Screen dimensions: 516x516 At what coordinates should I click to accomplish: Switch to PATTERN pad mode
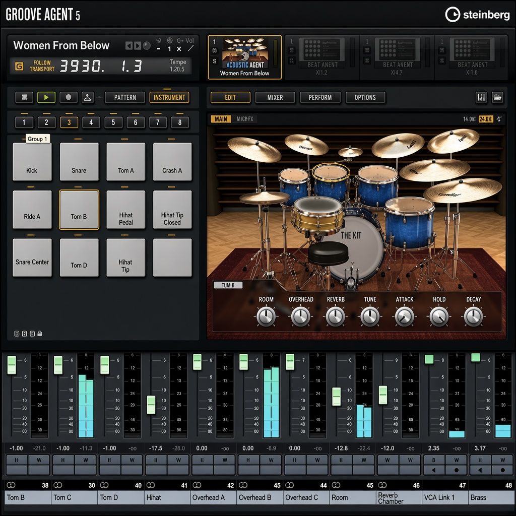pyautogui.click(x=125, y=97)
